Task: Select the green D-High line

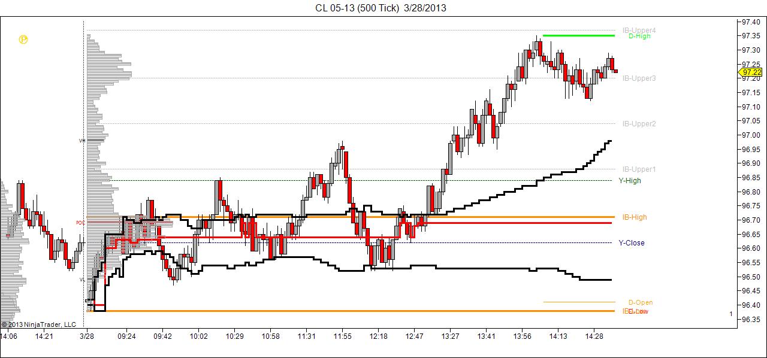Action: (578, 36)
